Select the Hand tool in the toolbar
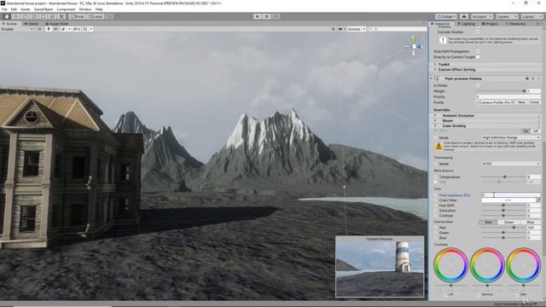Viewport: 546px width, 307px height. [7, 16]
